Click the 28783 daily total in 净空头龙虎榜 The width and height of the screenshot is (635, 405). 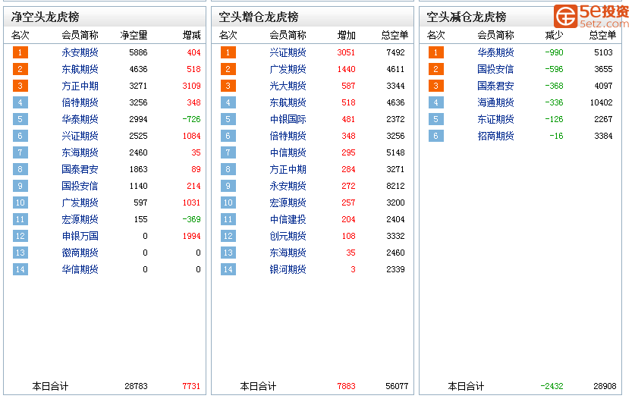(x=136, y=386)
